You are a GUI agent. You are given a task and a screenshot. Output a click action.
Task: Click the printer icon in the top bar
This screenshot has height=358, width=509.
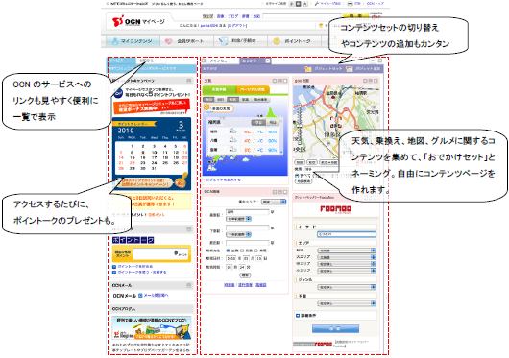pyautogui.click(x=350, y=4)
